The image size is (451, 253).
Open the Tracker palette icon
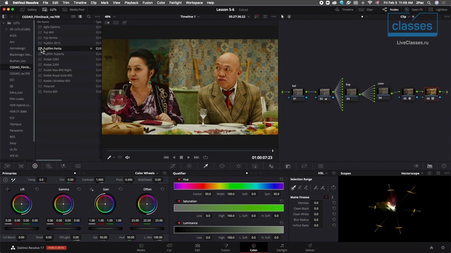click(239, 166)
